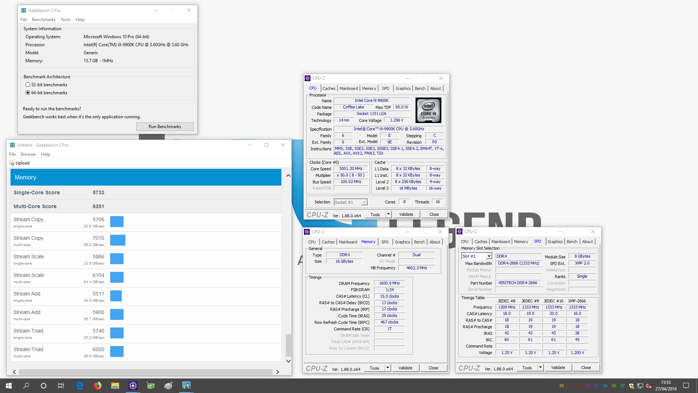Click the Geekbench 3 Pro title bar icon
Viewport: 698px width, 393px height.
point(24,11)
